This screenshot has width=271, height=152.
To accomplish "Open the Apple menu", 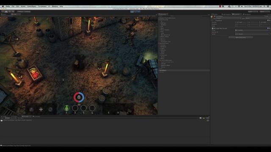I will click(3, 6).
